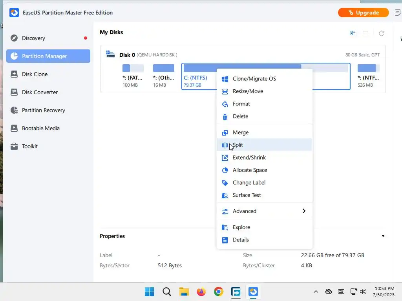The height and width of the screenshot is (301, 402).
Task: Collapse the Properties panel triangle
Action: point(383,236)
